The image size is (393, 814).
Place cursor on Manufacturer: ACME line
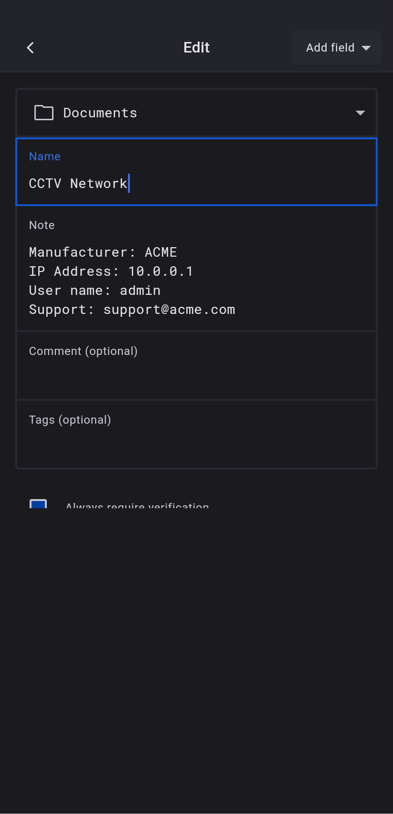pos(103,252)
